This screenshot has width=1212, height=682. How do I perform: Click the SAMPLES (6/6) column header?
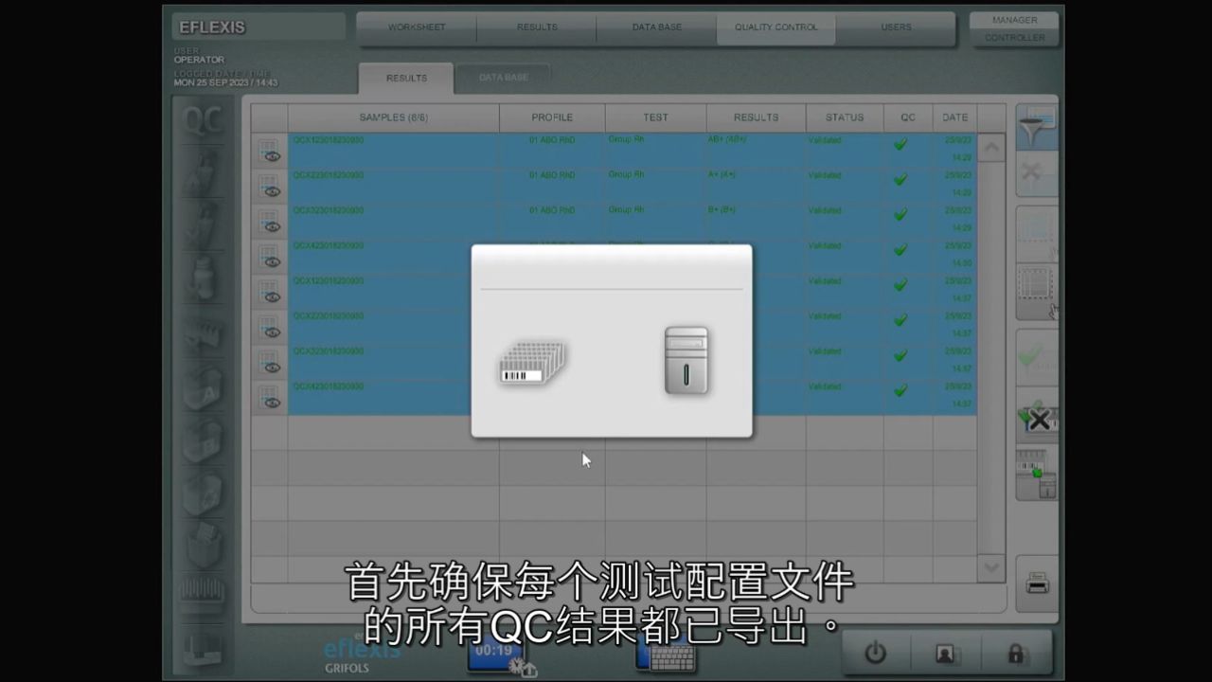pyautogui.click(x=394, y=117)
